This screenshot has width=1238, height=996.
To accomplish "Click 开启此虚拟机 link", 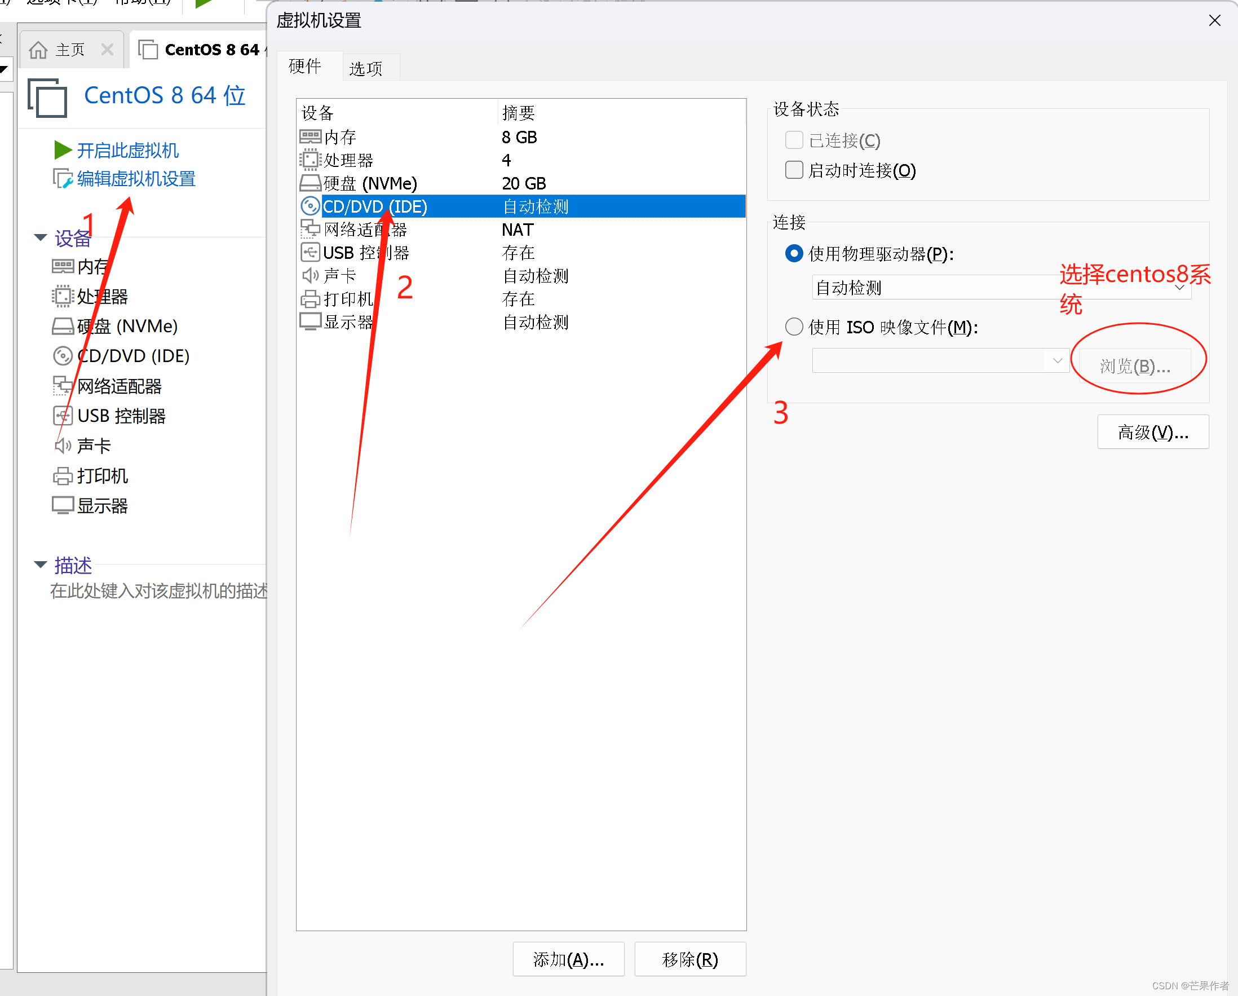I will coord(127,151).
